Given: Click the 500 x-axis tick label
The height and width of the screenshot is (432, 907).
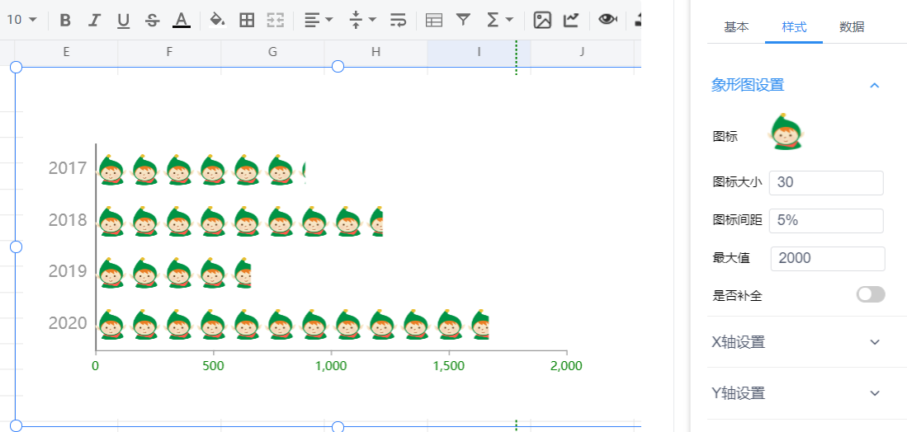Looking at the screenshot, I should [214, 366].
